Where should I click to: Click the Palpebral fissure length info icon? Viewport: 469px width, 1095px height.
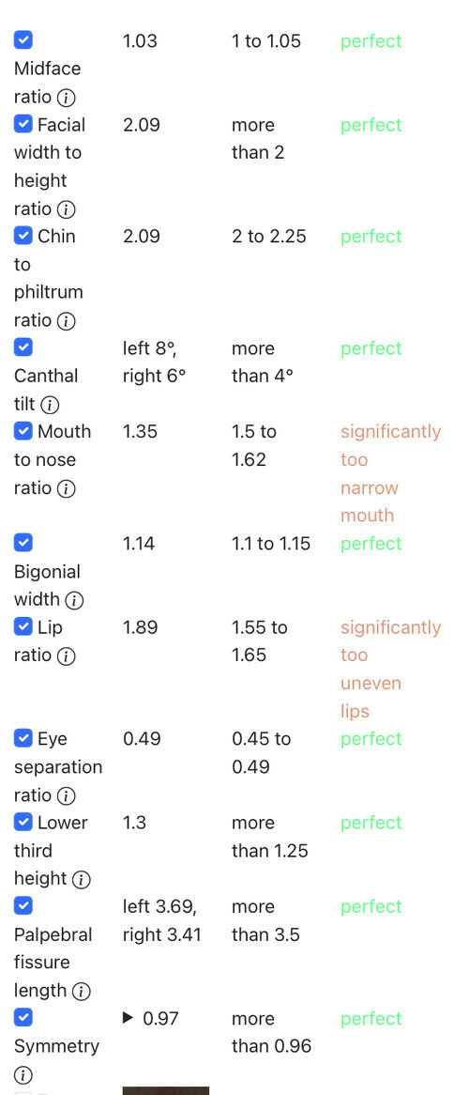pos(81,991)
